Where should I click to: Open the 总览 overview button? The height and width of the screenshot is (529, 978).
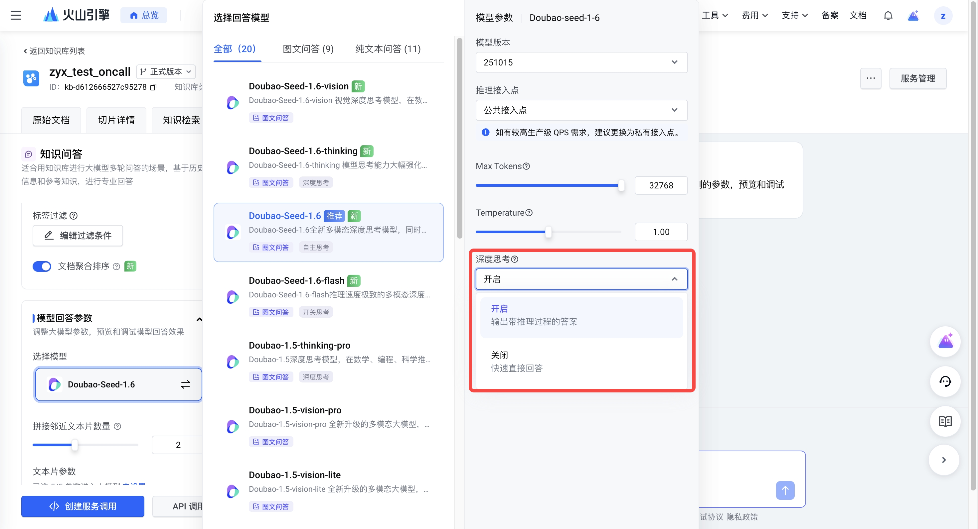(144, 16)
